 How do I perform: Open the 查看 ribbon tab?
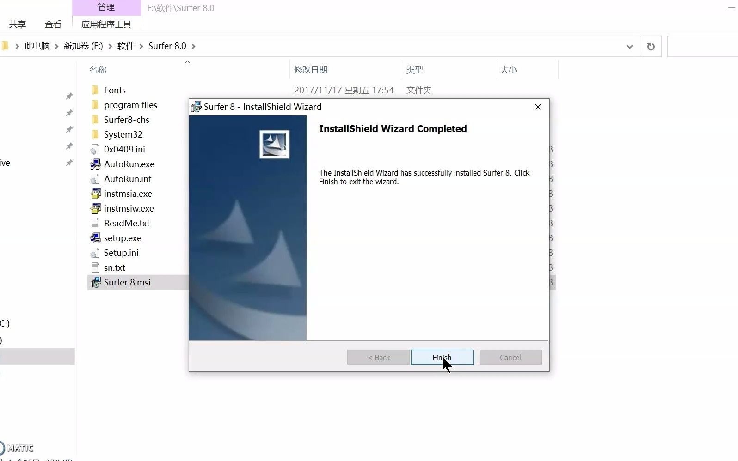tap(53, 24)
